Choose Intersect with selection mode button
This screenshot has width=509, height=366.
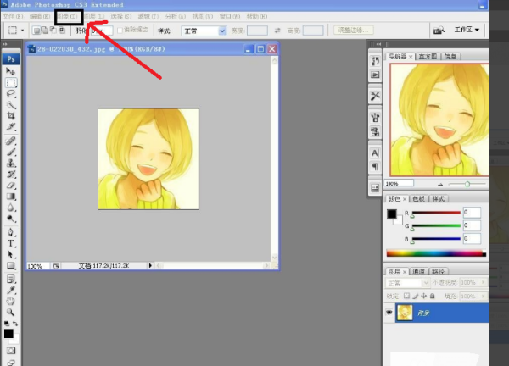tap(62, 30)
